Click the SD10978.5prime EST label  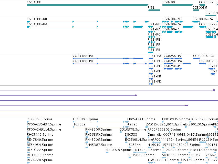pos(119,150)
